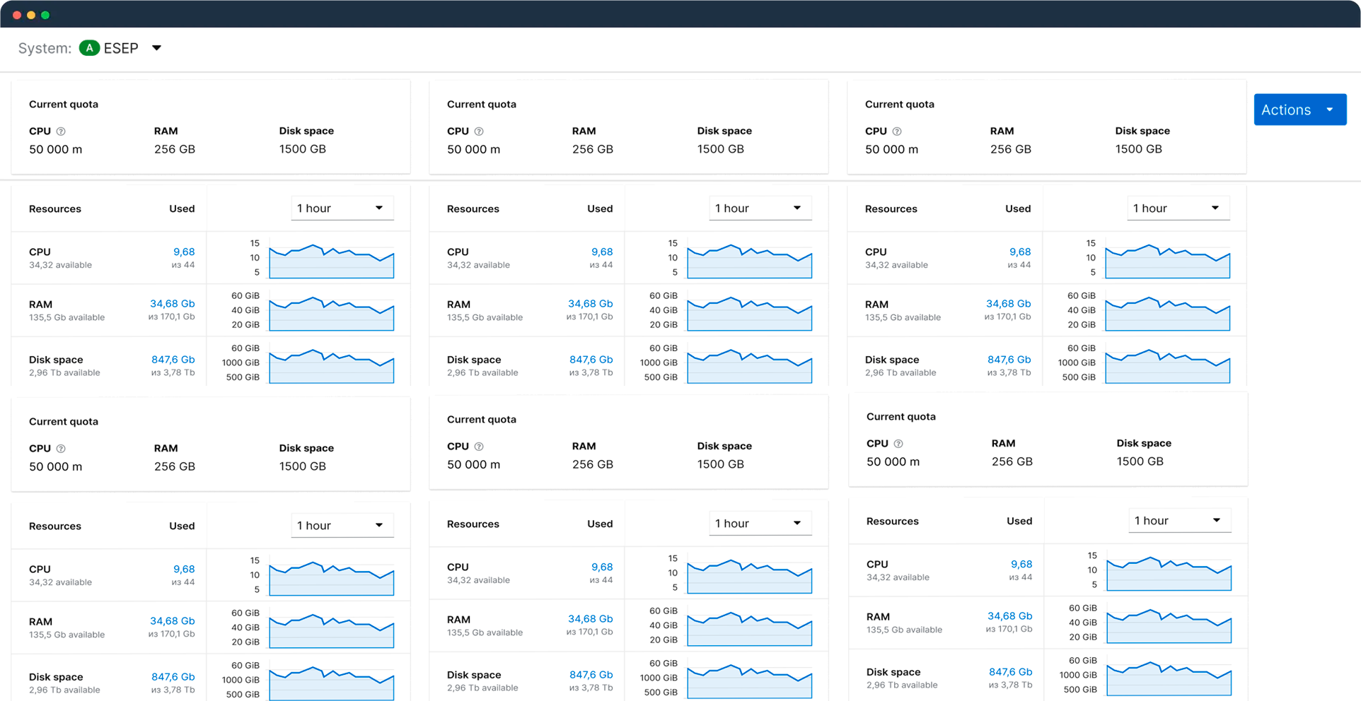The image size is (1361, 701).
Task: Open the 1 hour time range selector in top-left panel
Action: (x=342, y=208)
